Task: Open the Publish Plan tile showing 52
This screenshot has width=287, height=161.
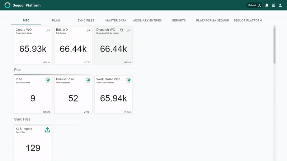Action: 73,95
